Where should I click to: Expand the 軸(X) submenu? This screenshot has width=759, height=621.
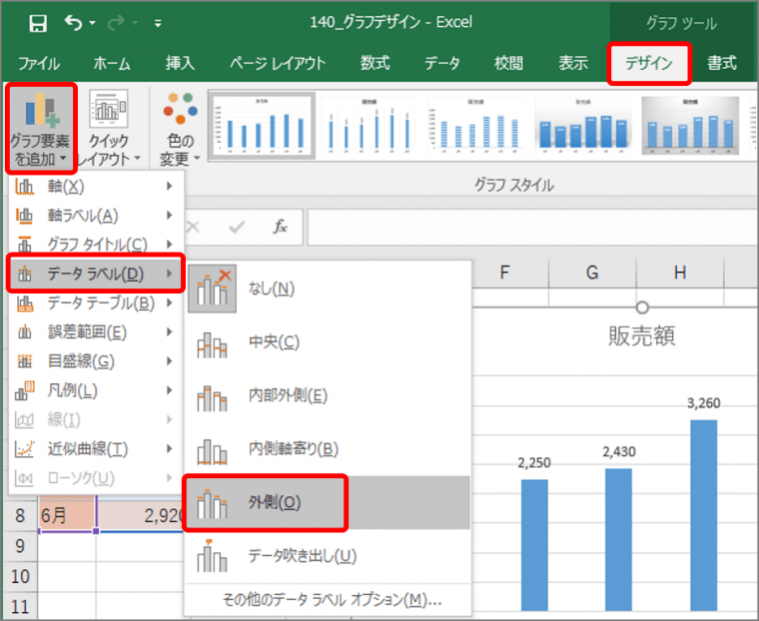point(96,186)
